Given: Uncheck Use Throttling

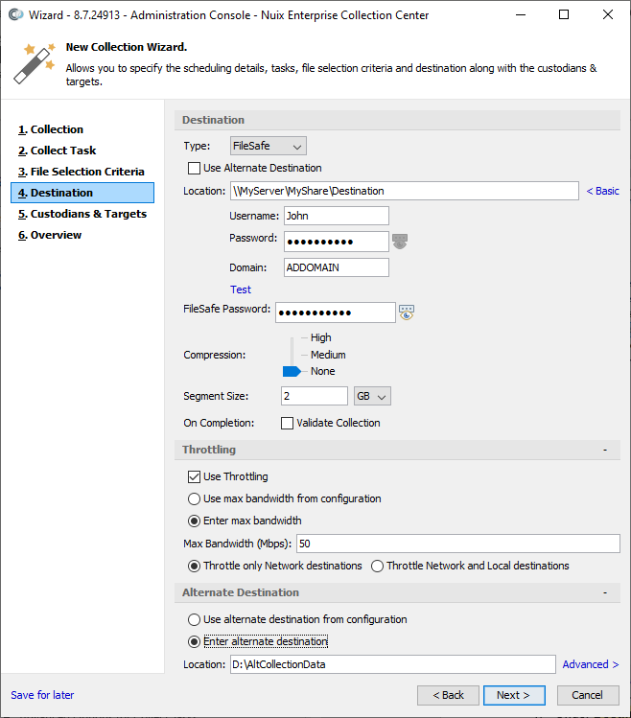Looking at the screenshot, I should pyautogui.click(x=194, y=476).
